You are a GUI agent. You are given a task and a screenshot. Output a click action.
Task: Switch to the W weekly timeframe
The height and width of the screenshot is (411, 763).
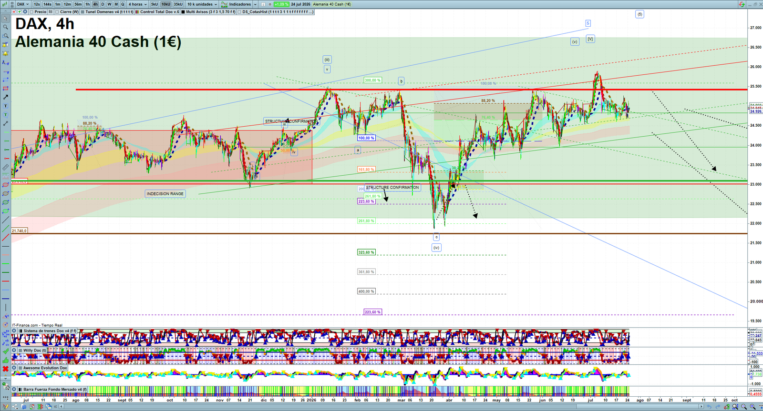pyautogui.click(x=109, y=4)
